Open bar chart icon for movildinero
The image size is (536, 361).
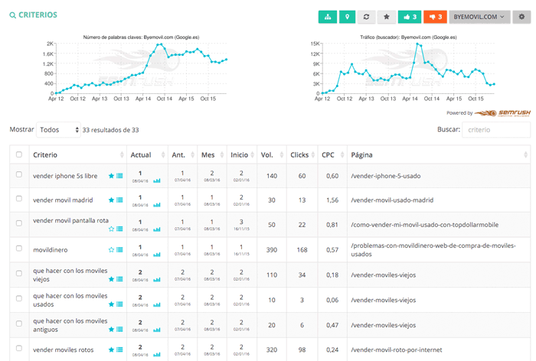coord(157,255)
